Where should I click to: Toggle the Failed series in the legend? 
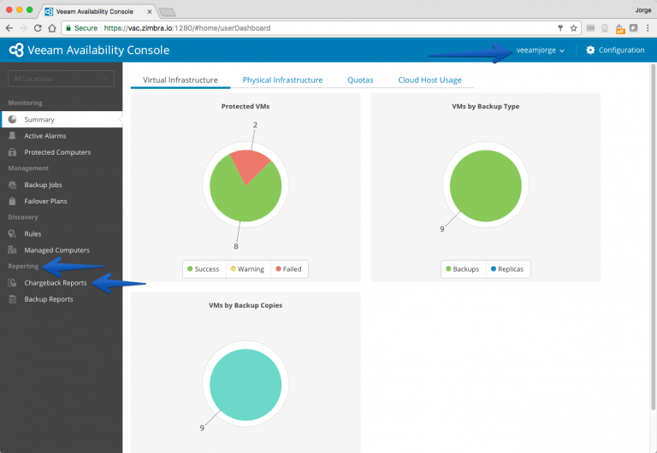288,269
